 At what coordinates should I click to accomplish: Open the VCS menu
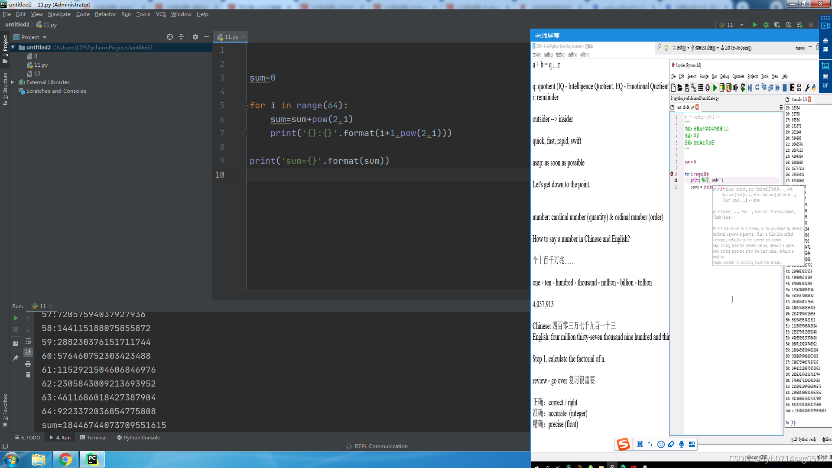click(x=161, y=14)
